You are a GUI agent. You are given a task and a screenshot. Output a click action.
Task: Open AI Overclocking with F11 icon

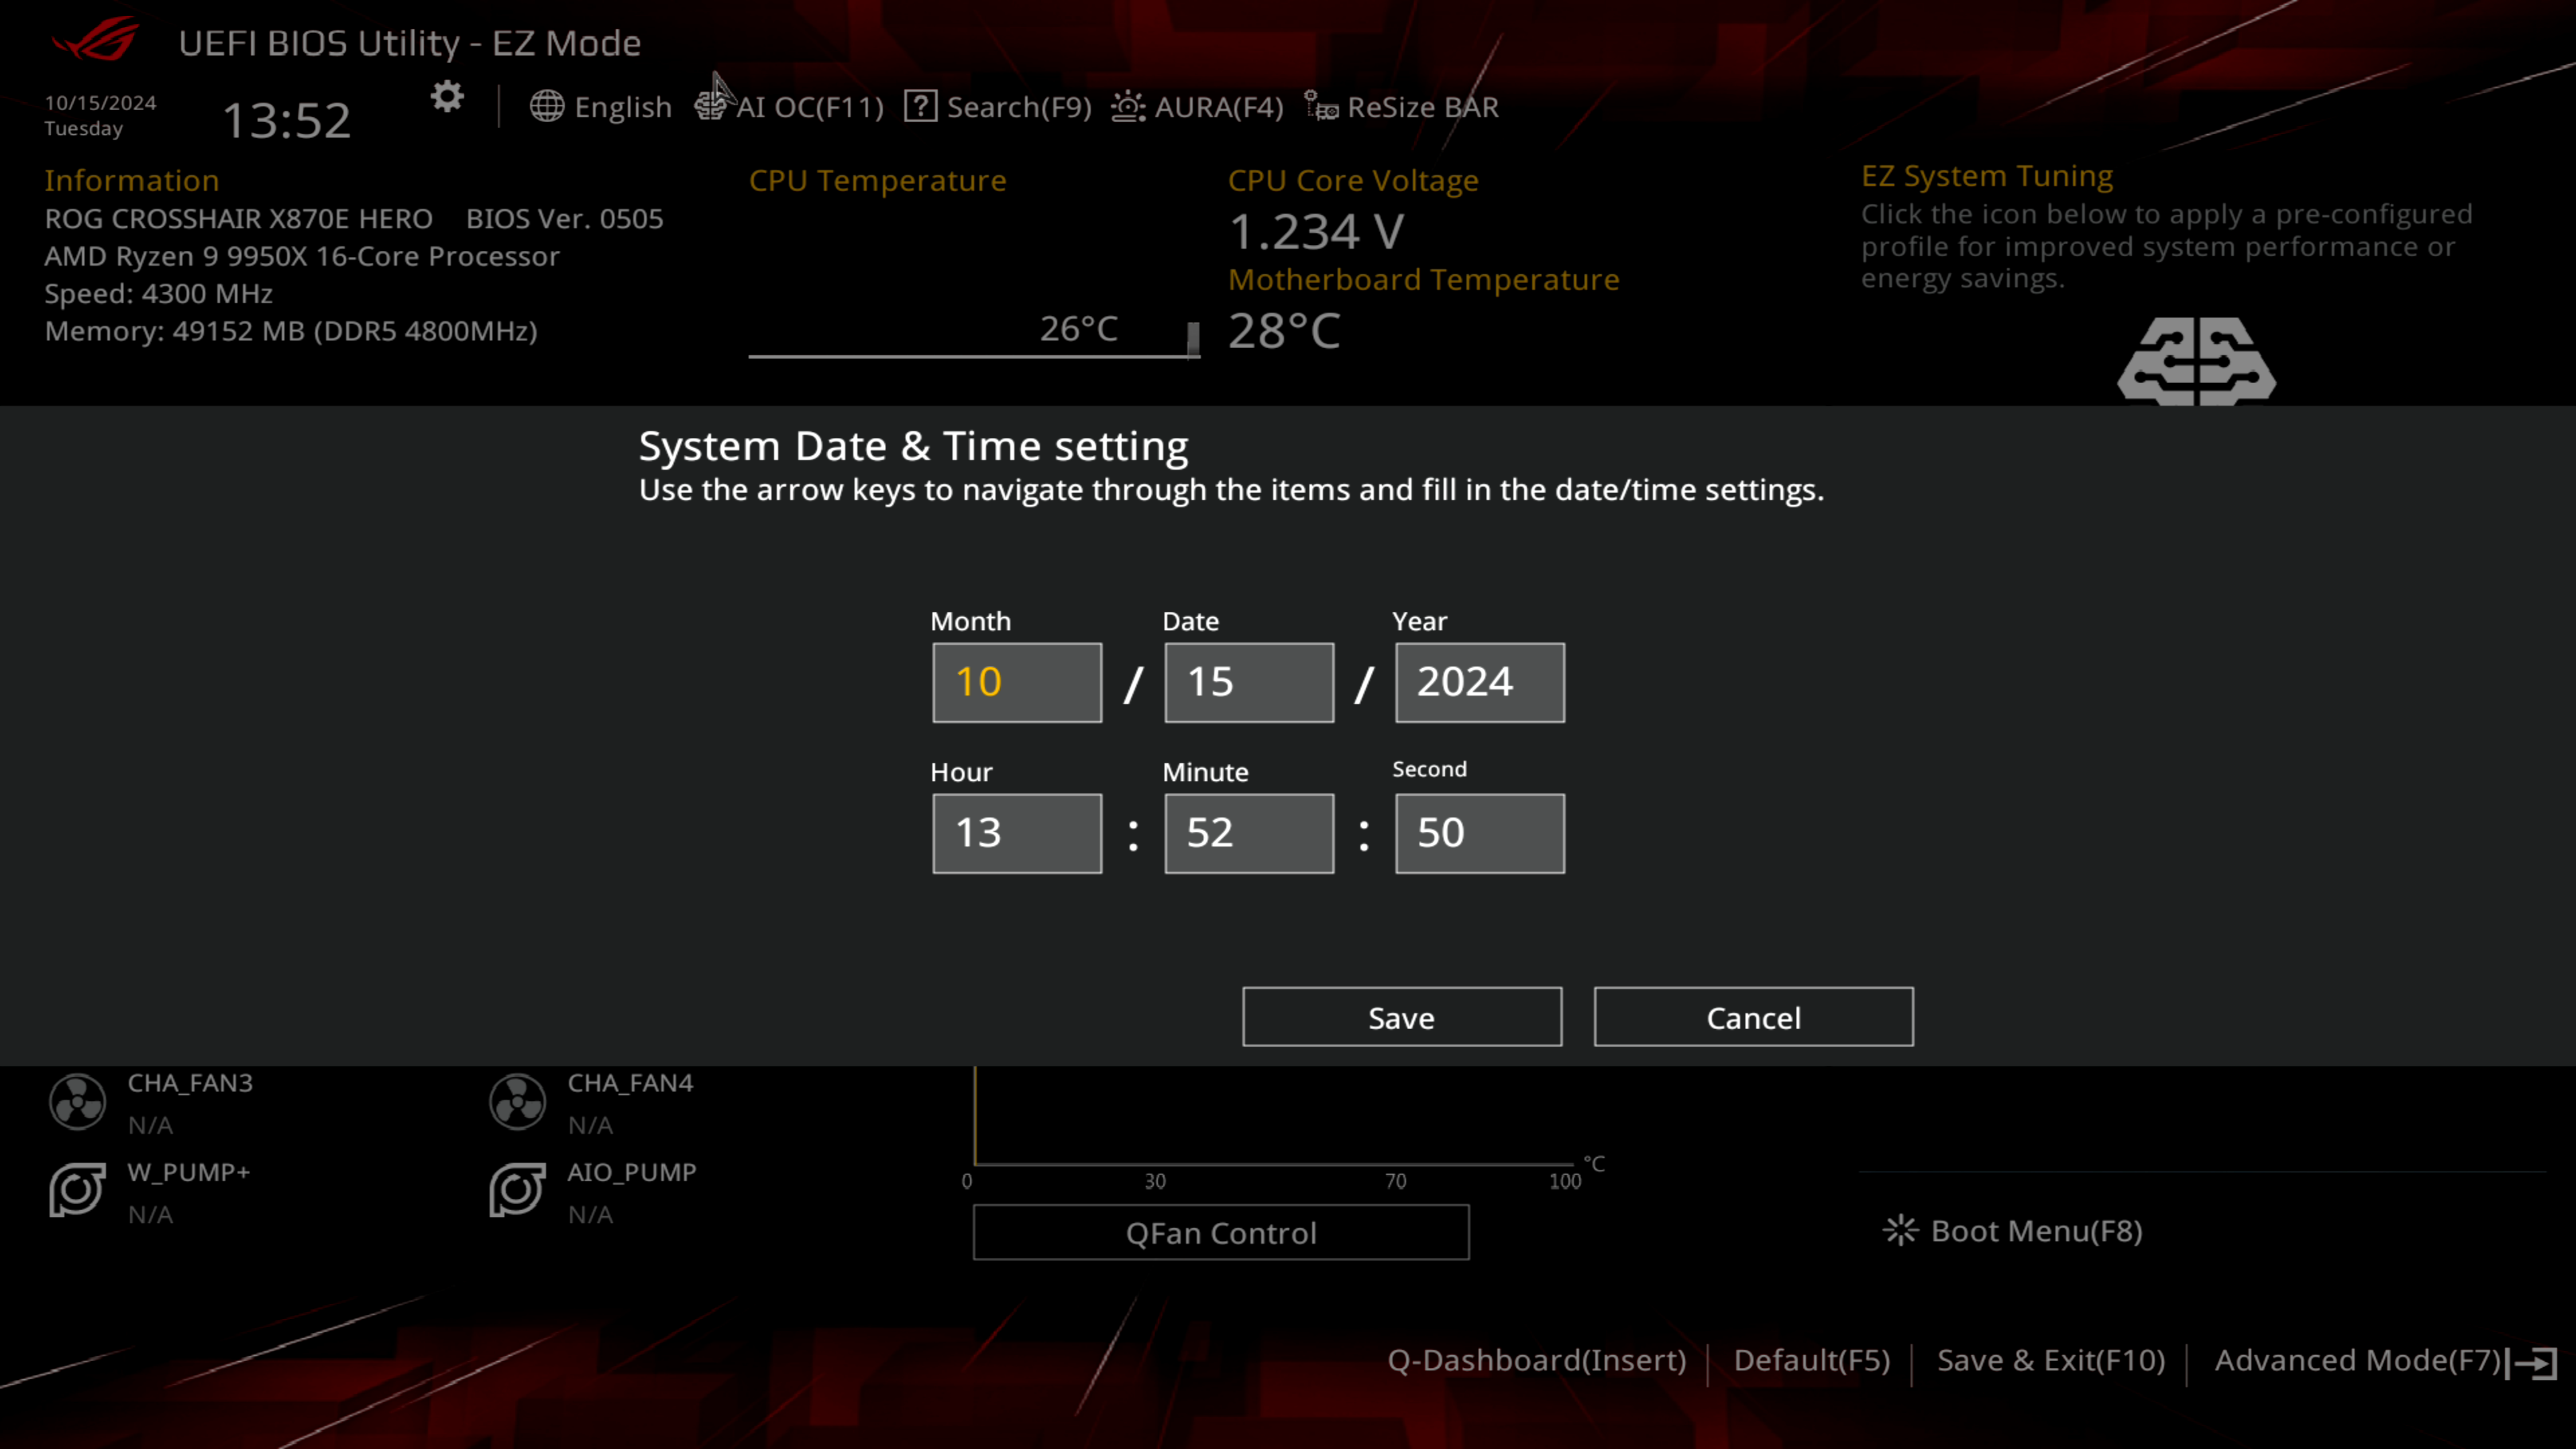[x=711, y=108]
